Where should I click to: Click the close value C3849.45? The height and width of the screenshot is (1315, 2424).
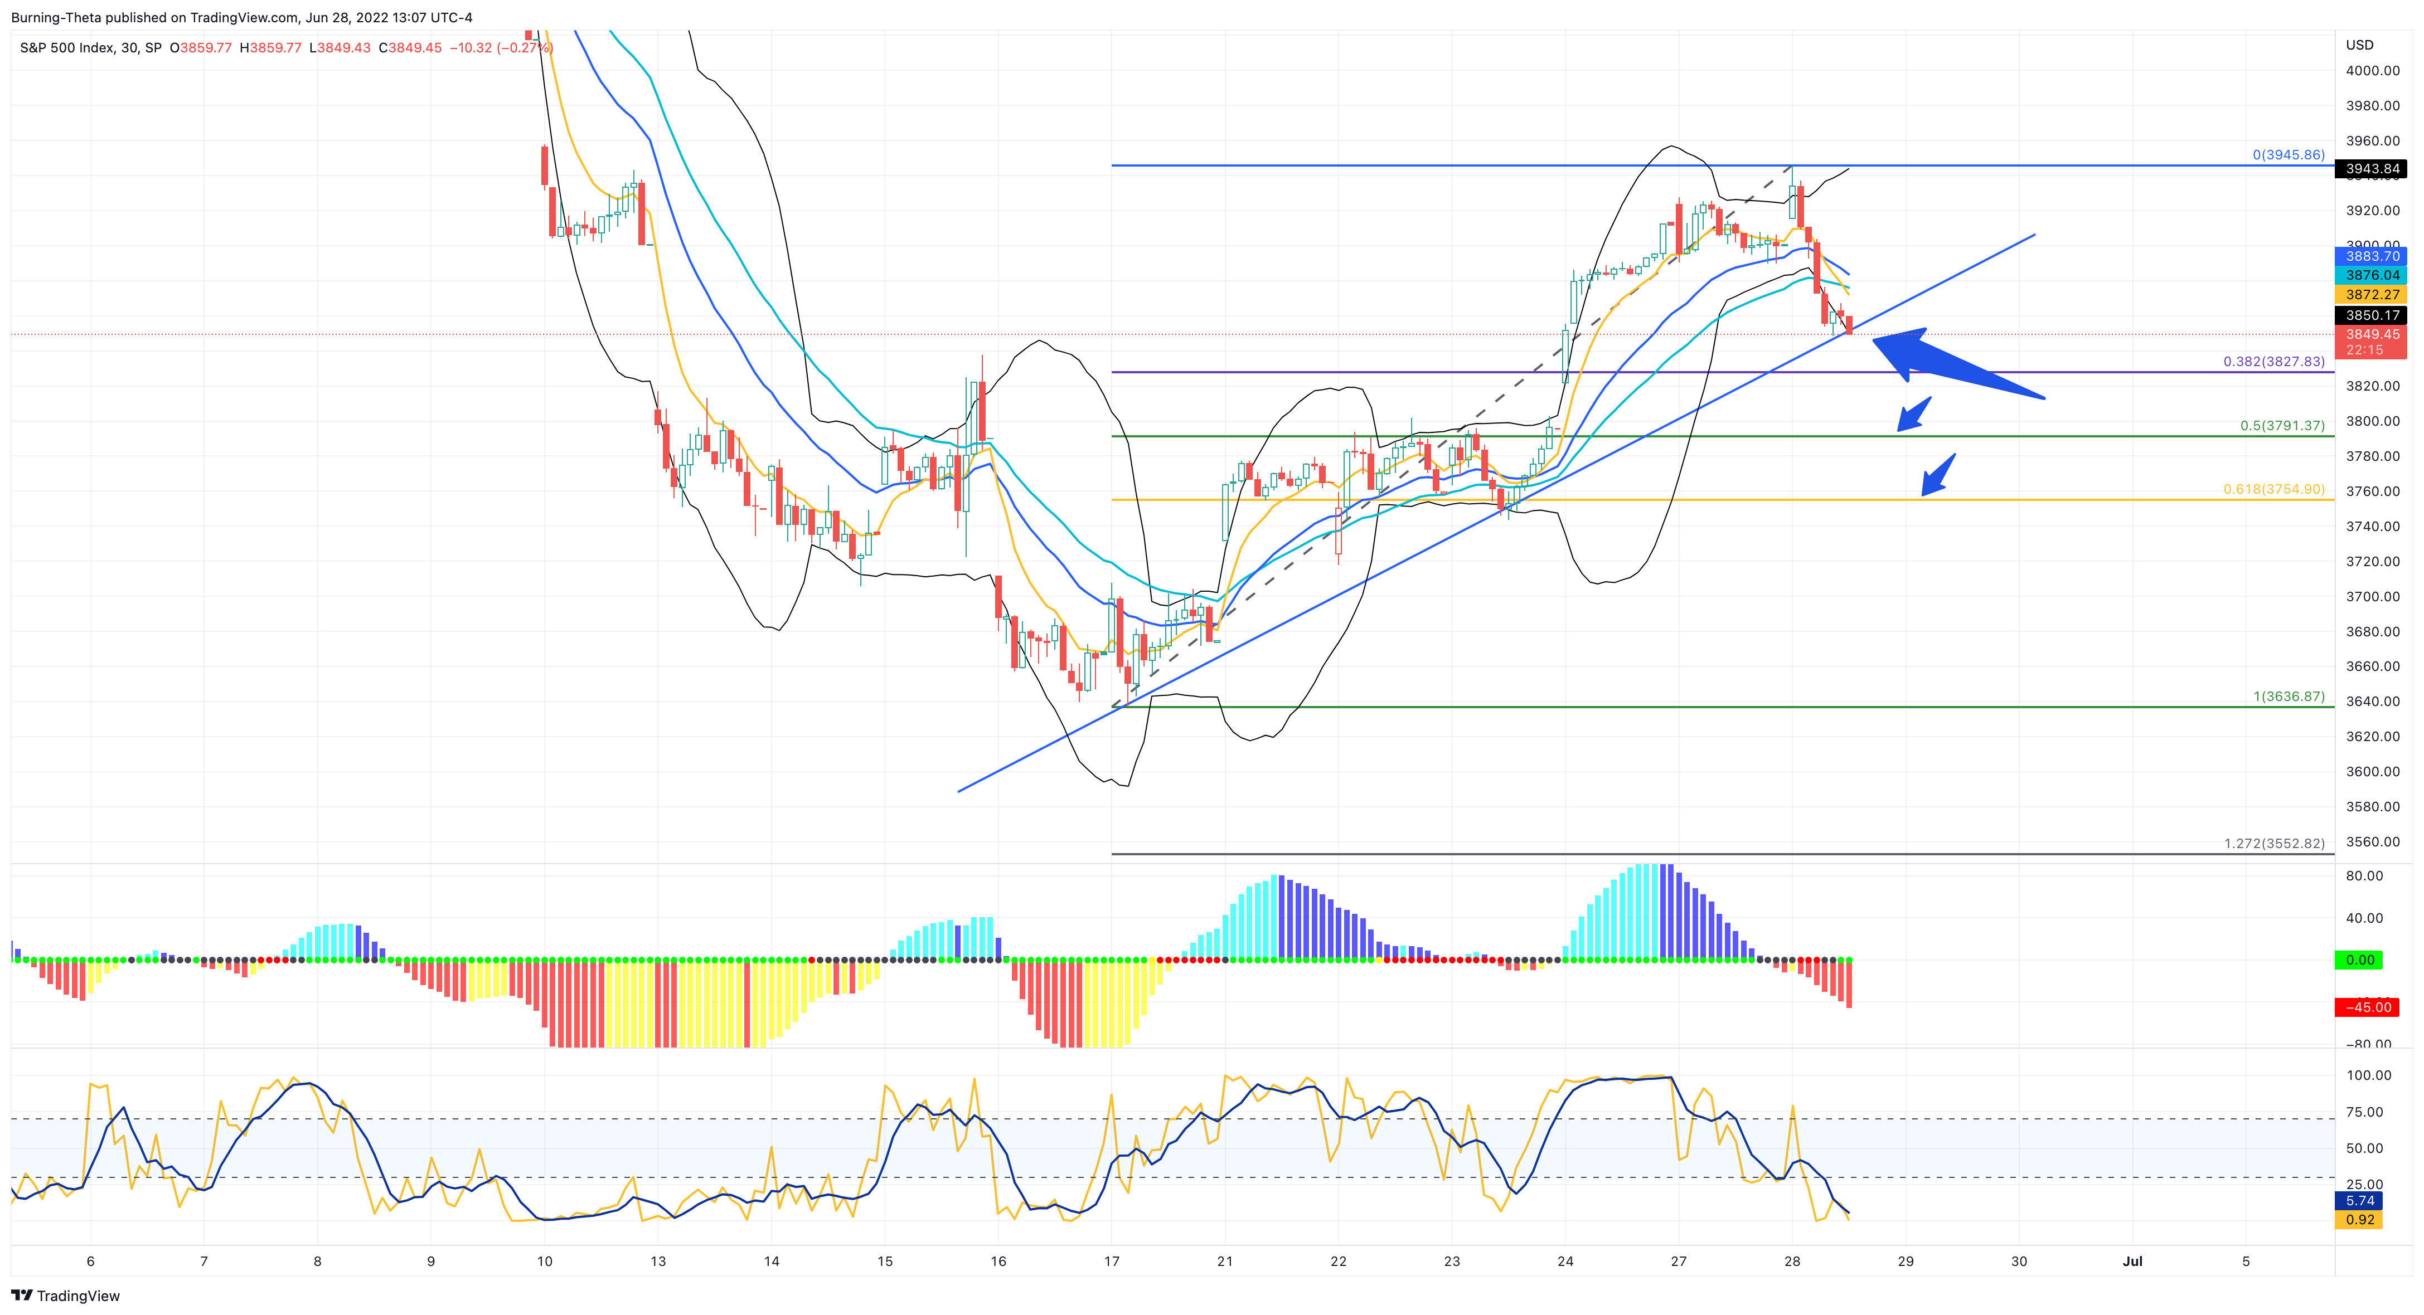[x=410, y=47]
